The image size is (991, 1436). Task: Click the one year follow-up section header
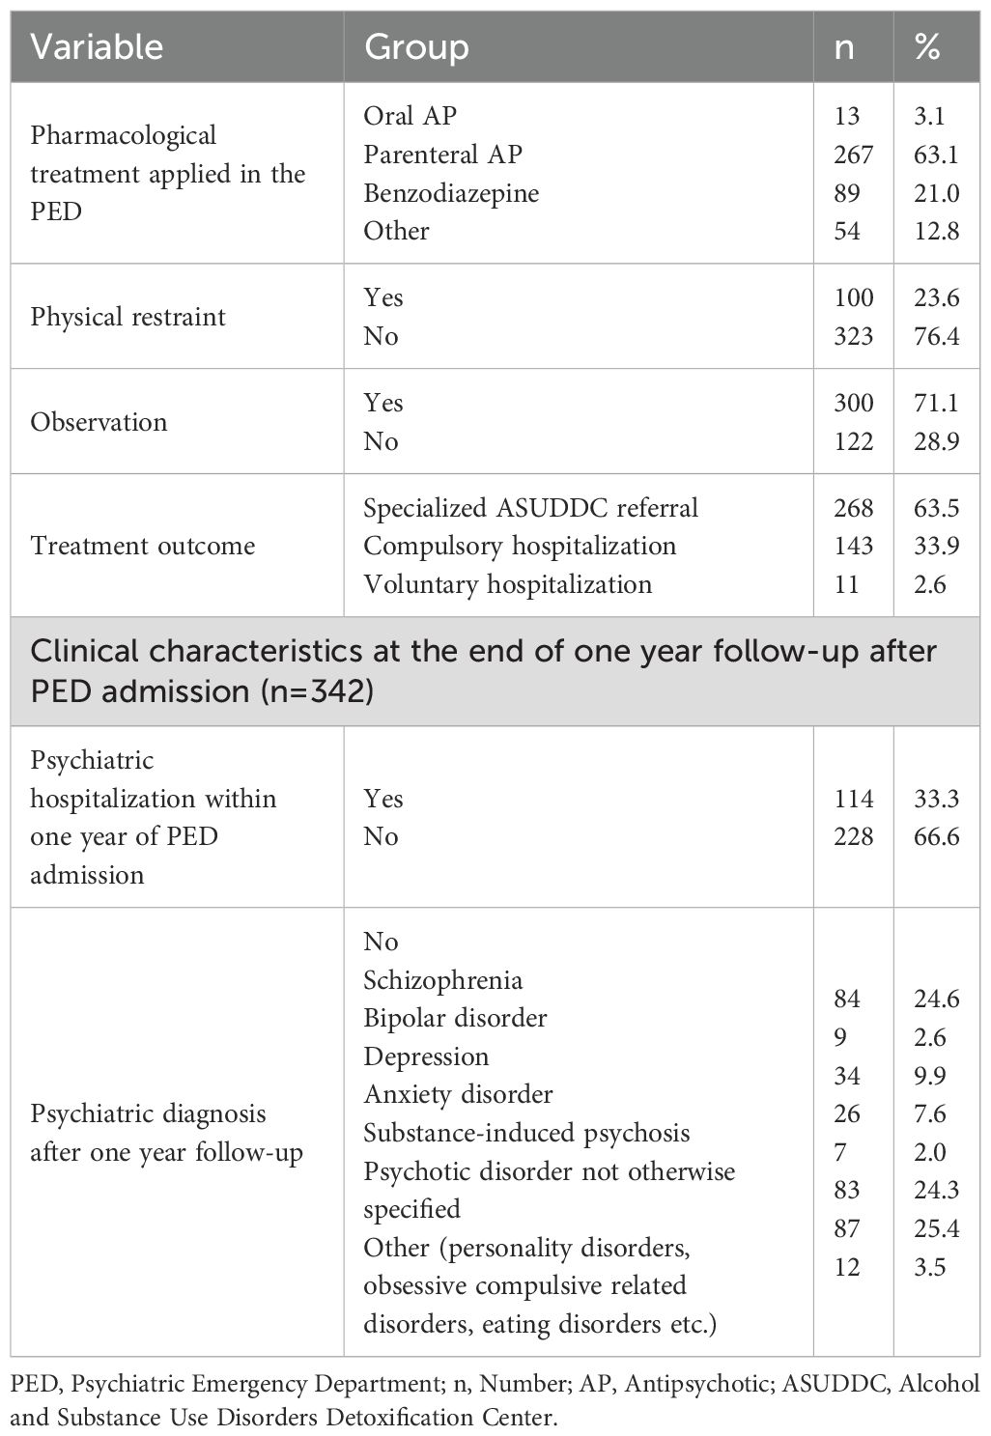[x=484, y=671]
